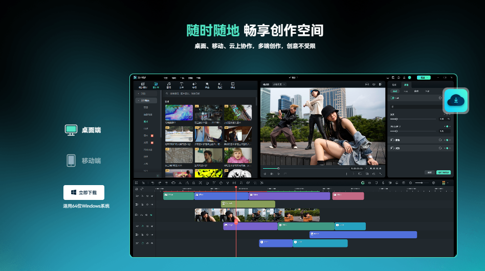Open the Transitions tab with opposing arrows icon

click(x=194, y=85)
